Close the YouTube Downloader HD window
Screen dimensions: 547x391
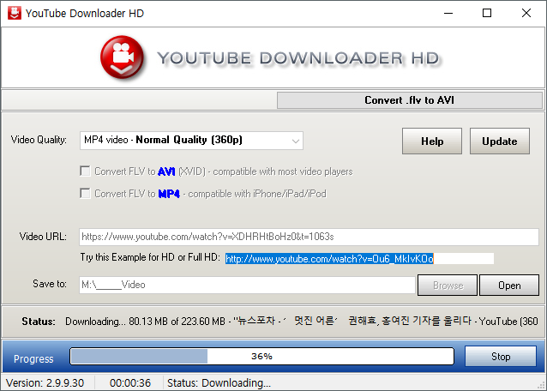tap(526, 13)
